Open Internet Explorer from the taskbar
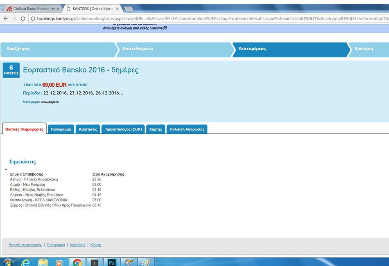 [26, 262]
